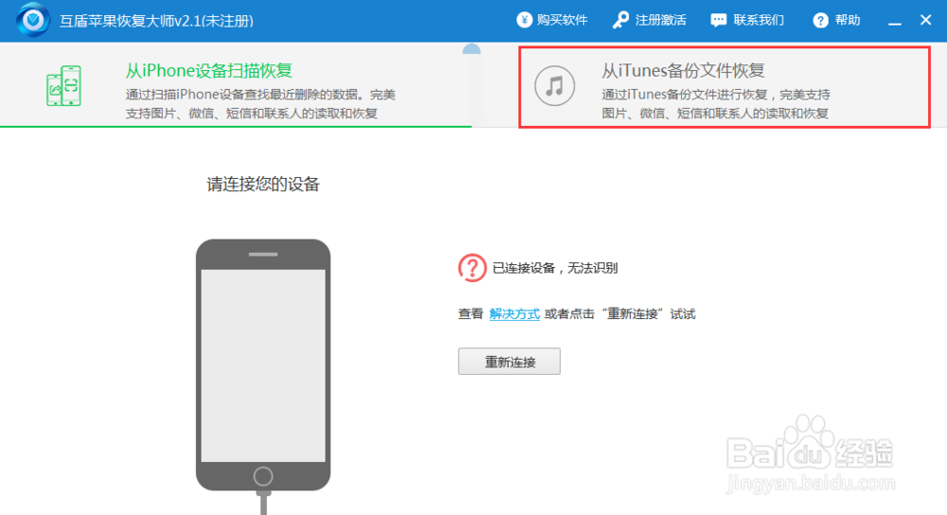Close the recovery app window

(925, 20)
